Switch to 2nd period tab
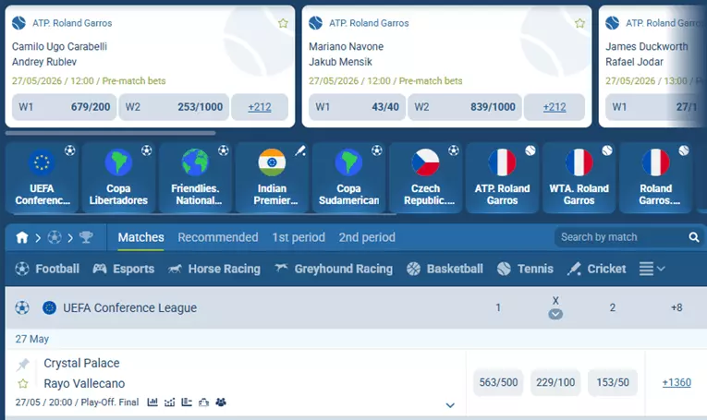707x420 pixels. point(367,237)
